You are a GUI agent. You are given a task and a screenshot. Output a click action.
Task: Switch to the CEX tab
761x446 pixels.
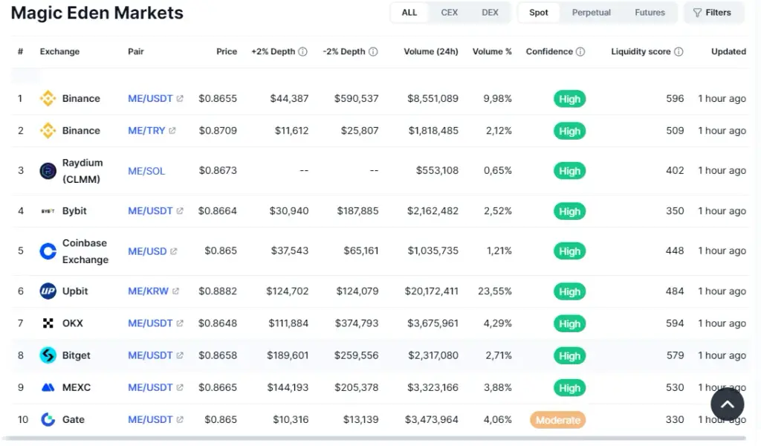click(449, 13)
